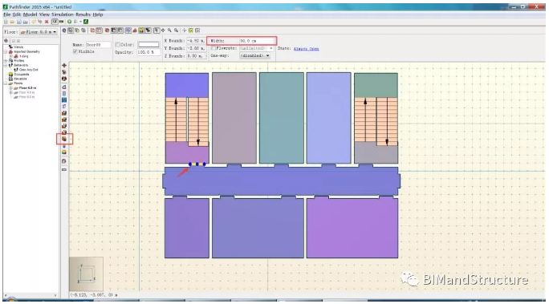Click the Width value field
The height and width of the screenshot is (304, 549).
click(256, 41)
